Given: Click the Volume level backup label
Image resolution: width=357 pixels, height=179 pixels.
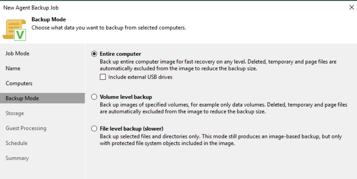Looking at the screenshot, I should click(126, 97).
